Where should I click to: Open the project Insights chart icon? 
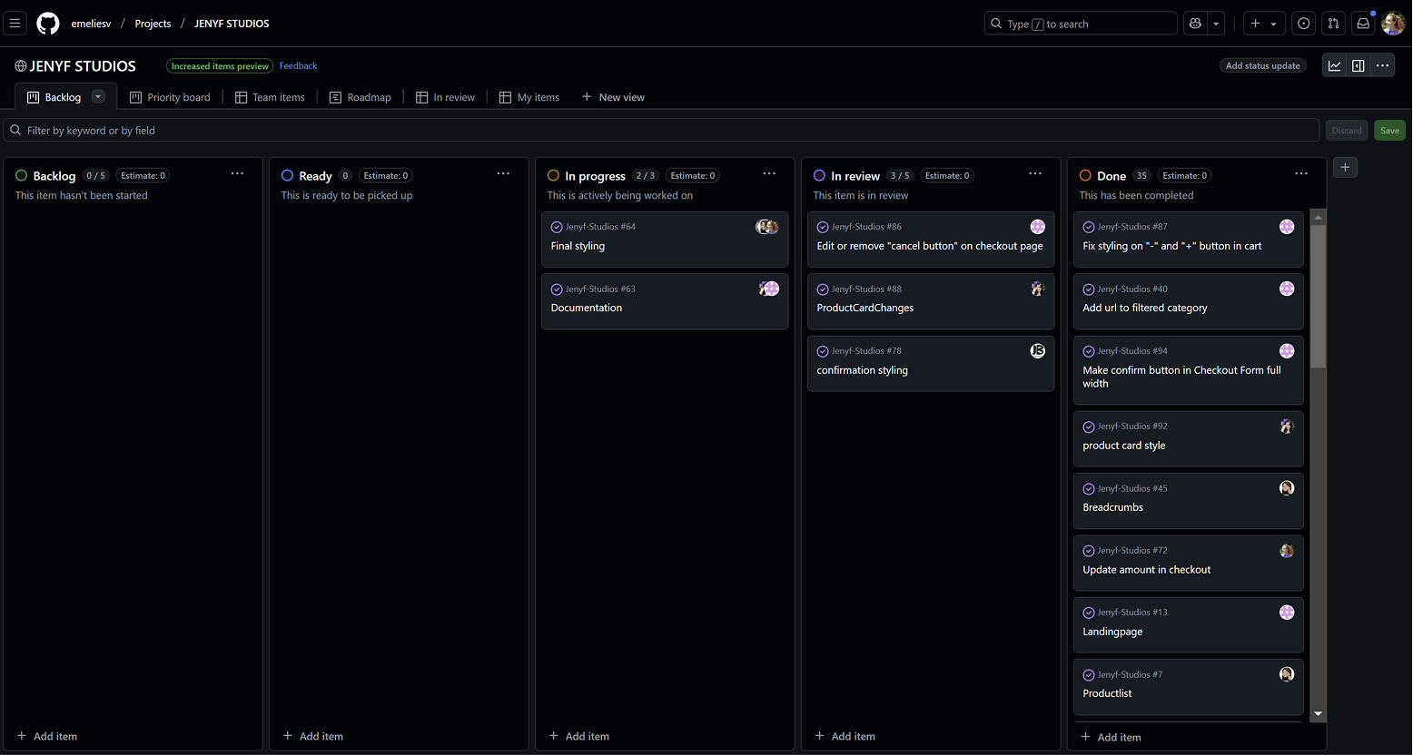pos(1334,65)
